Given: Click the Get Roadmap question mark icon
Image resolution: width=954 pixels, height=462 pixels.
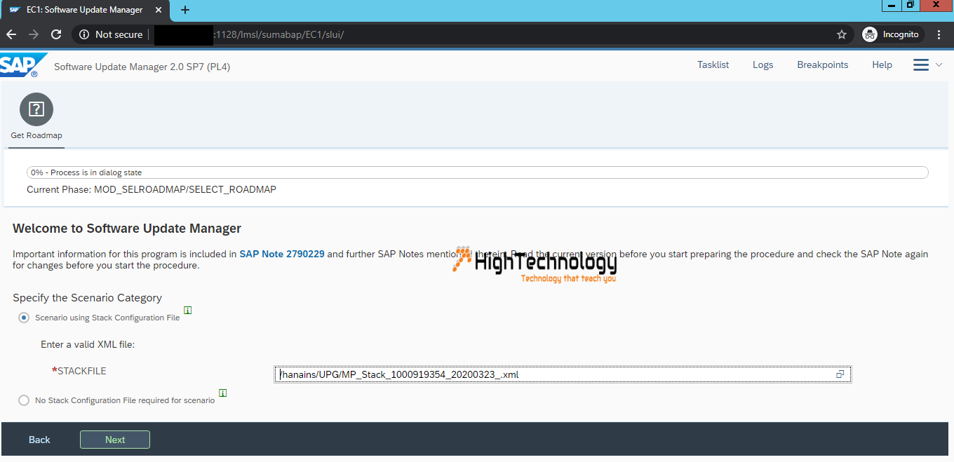Looking at the screenshot, I should (x=36, y=109).
